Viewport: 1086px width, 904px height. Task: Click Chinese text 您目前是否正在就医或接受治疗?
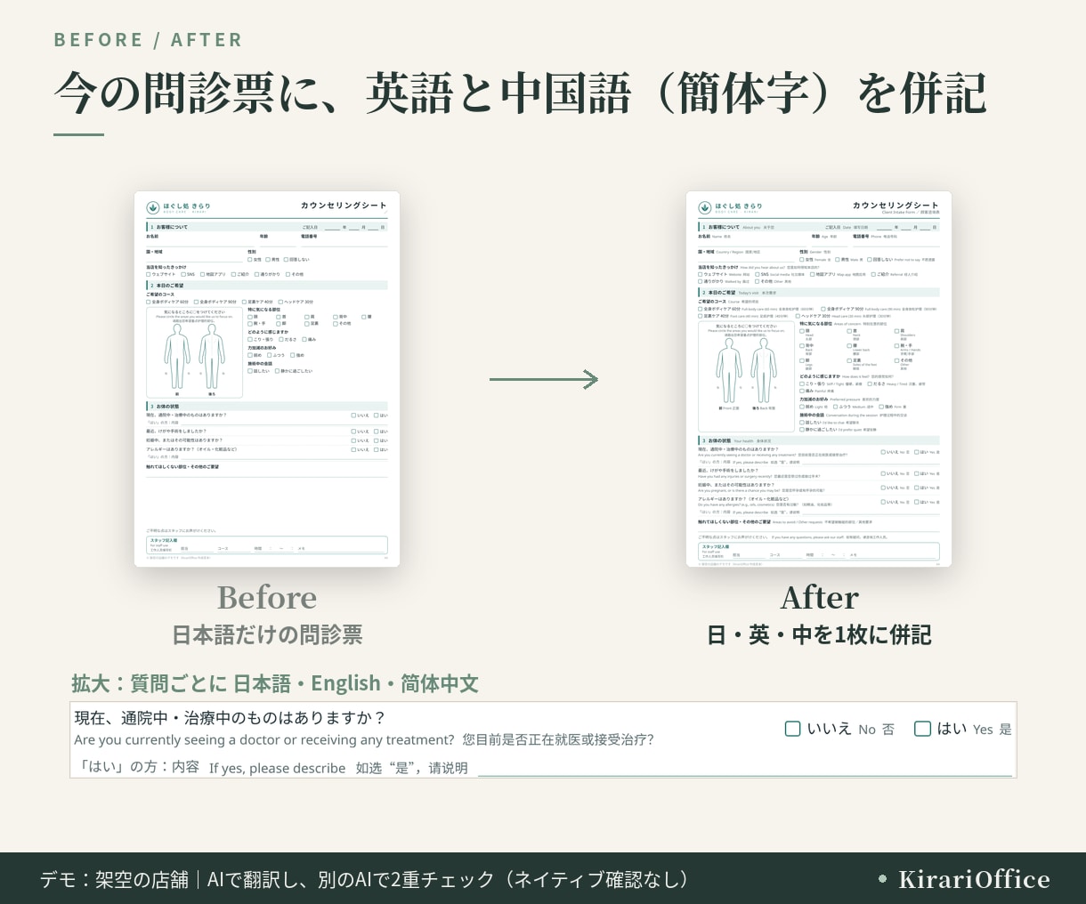559,739
